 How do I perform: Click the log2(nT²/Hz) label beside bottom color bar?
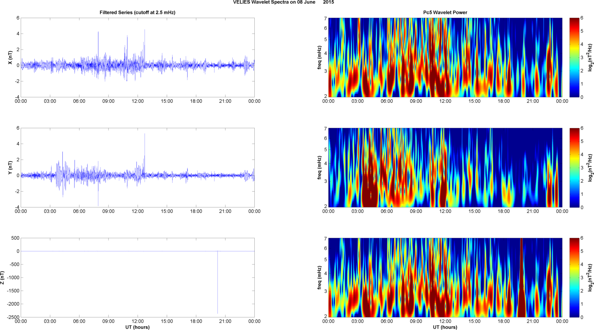pos(590,278)
